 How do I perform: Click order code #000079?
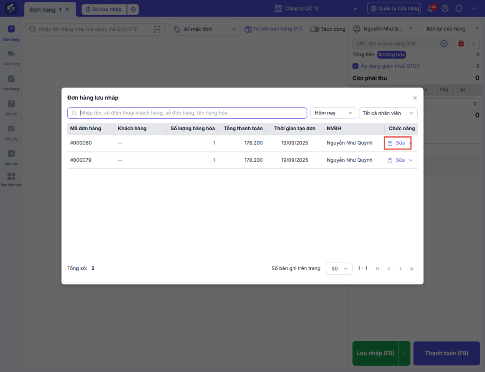pyautogui.click(x=81, y=160)
